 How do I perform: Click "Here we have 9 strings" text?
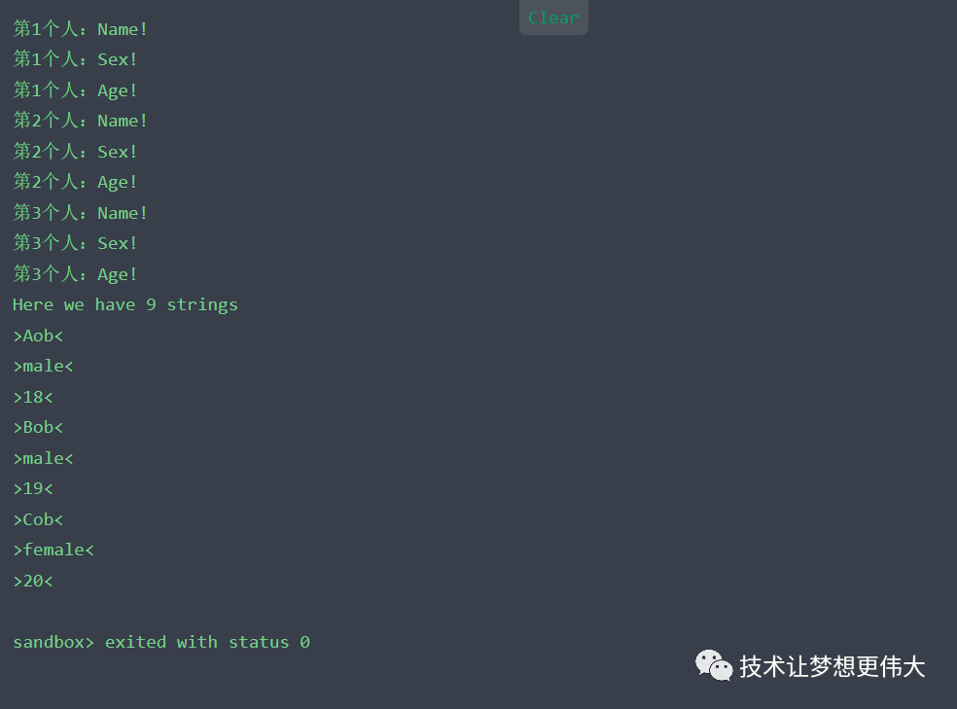[125, 304]
